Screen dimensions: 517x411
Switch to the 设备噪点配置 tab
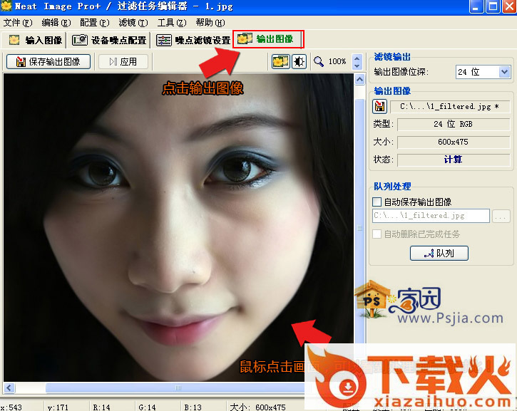[110, 40]
